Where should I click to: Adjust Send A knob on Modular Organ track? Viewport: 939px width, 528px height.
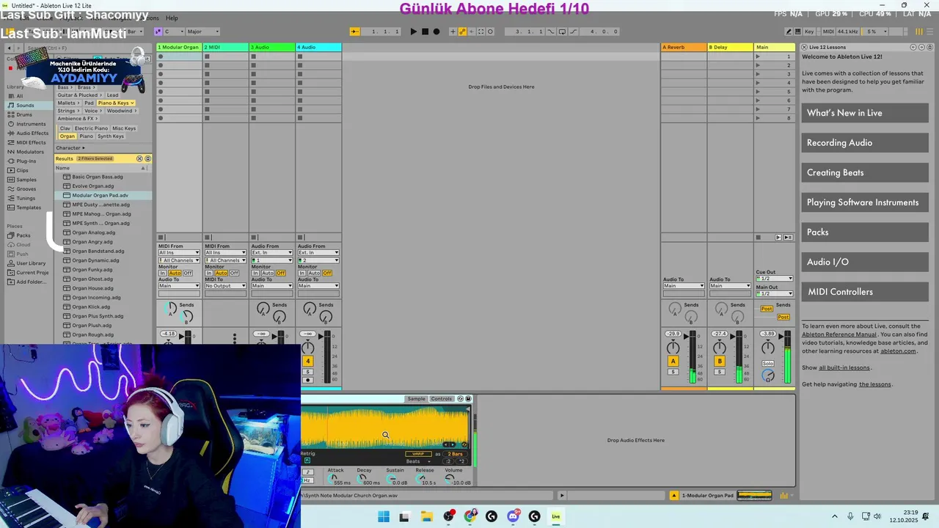coord(170,307)
